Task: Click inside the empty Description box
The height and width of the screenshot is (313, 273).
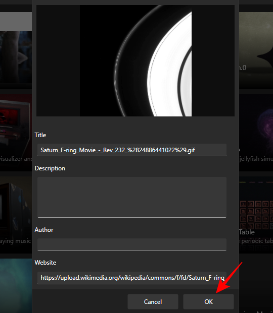Action: point(132,197)
